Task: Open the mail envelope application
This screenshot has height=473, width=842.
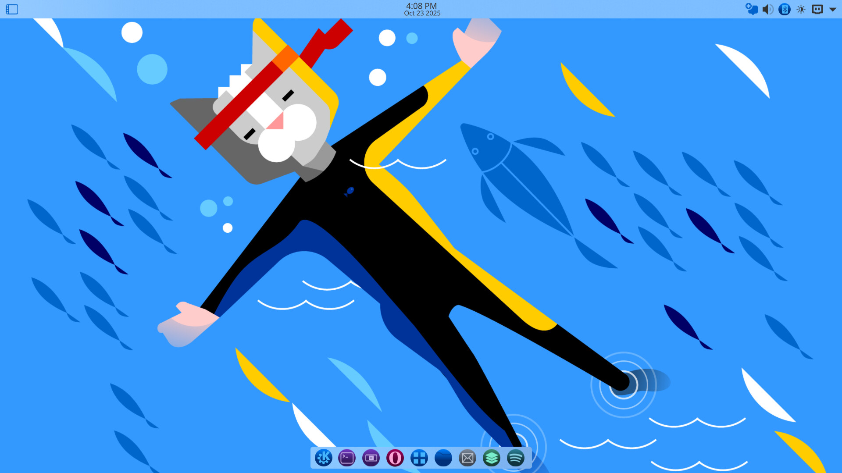Action: click(x=467, y=458)
